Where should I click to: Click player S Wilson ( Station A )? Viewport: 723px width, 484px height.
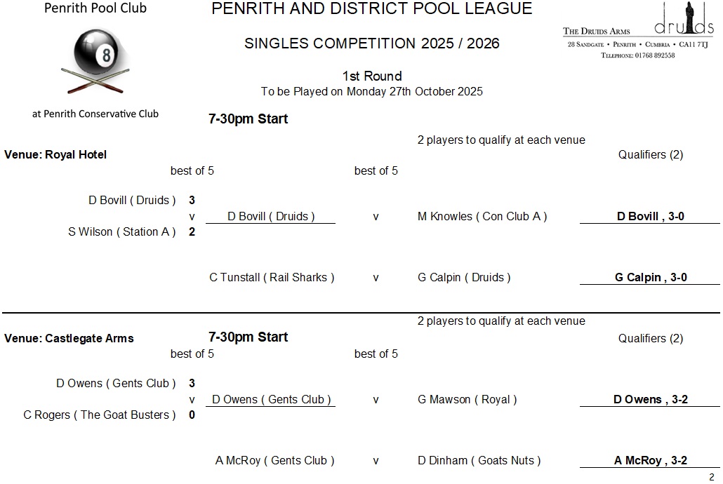tap(122, 231)
